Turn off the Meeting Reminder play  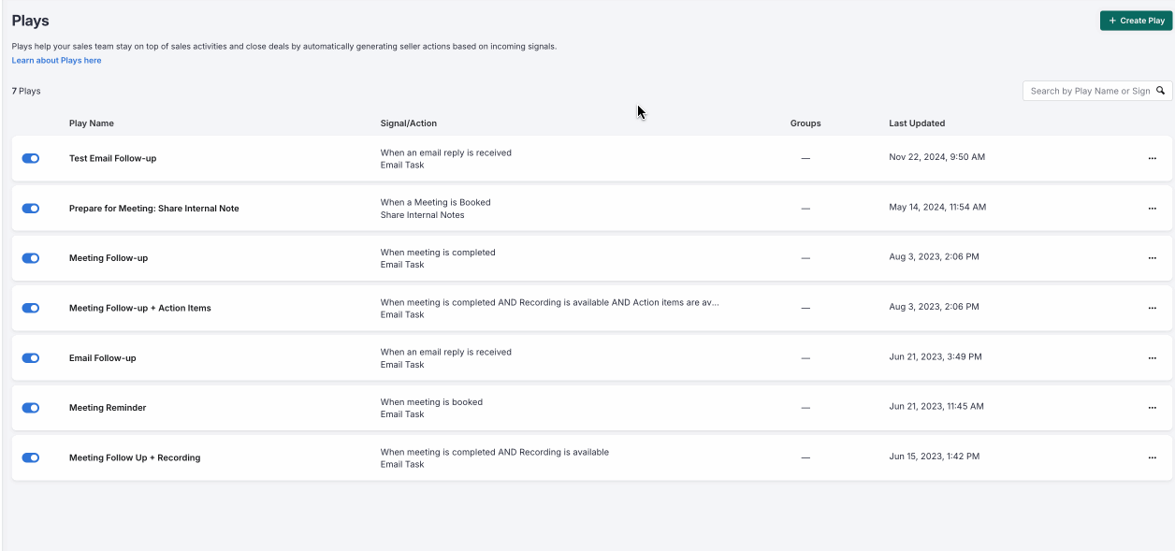(x=31, y=408)
